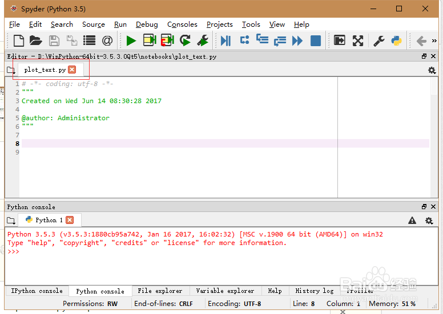Maximize current pane icon

click(x=340, y=40)
